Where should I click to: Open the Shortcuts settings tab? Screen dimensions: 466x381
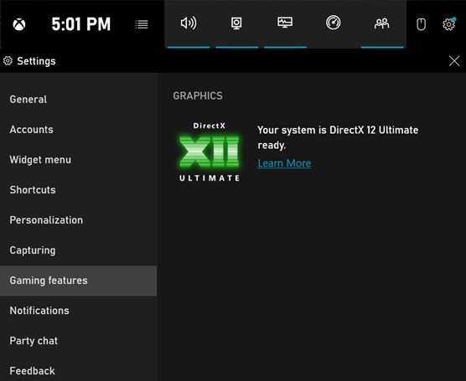pyautogui.click(x=79, y=190)
